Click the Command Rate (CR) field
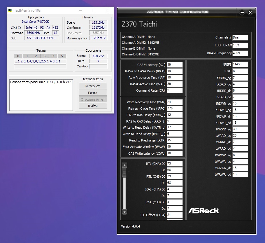The height and width of the screenshot is (243, 265). tap(175, 90)
